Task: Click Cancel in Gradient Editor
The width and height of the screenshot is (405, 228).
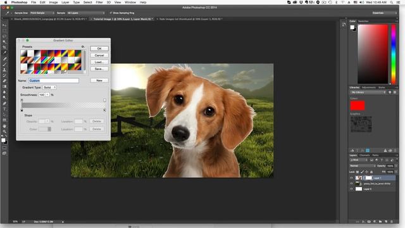Action: pyautogui.click(x=99, y=55)
